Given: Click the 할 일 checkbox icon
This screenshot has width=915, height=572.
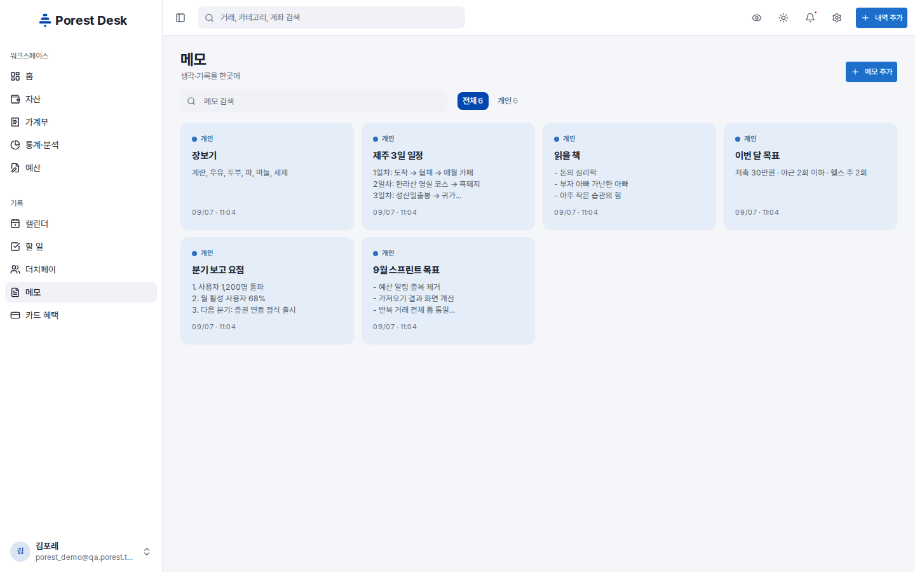Looking at the screenshot, I should tap(15, 247).
